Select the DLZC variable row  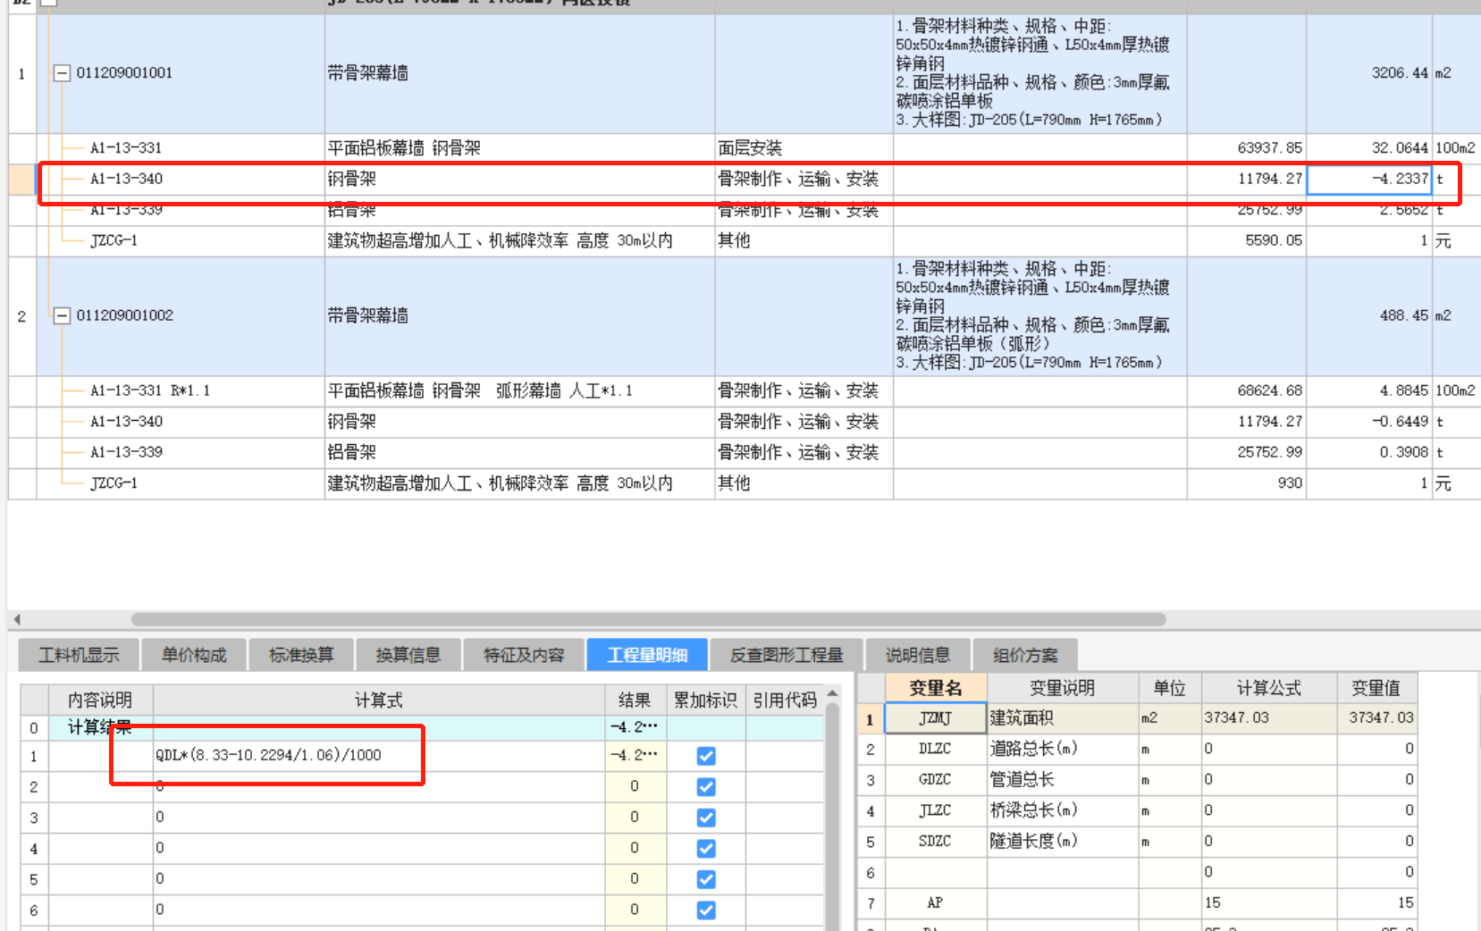coord(1137,749)
